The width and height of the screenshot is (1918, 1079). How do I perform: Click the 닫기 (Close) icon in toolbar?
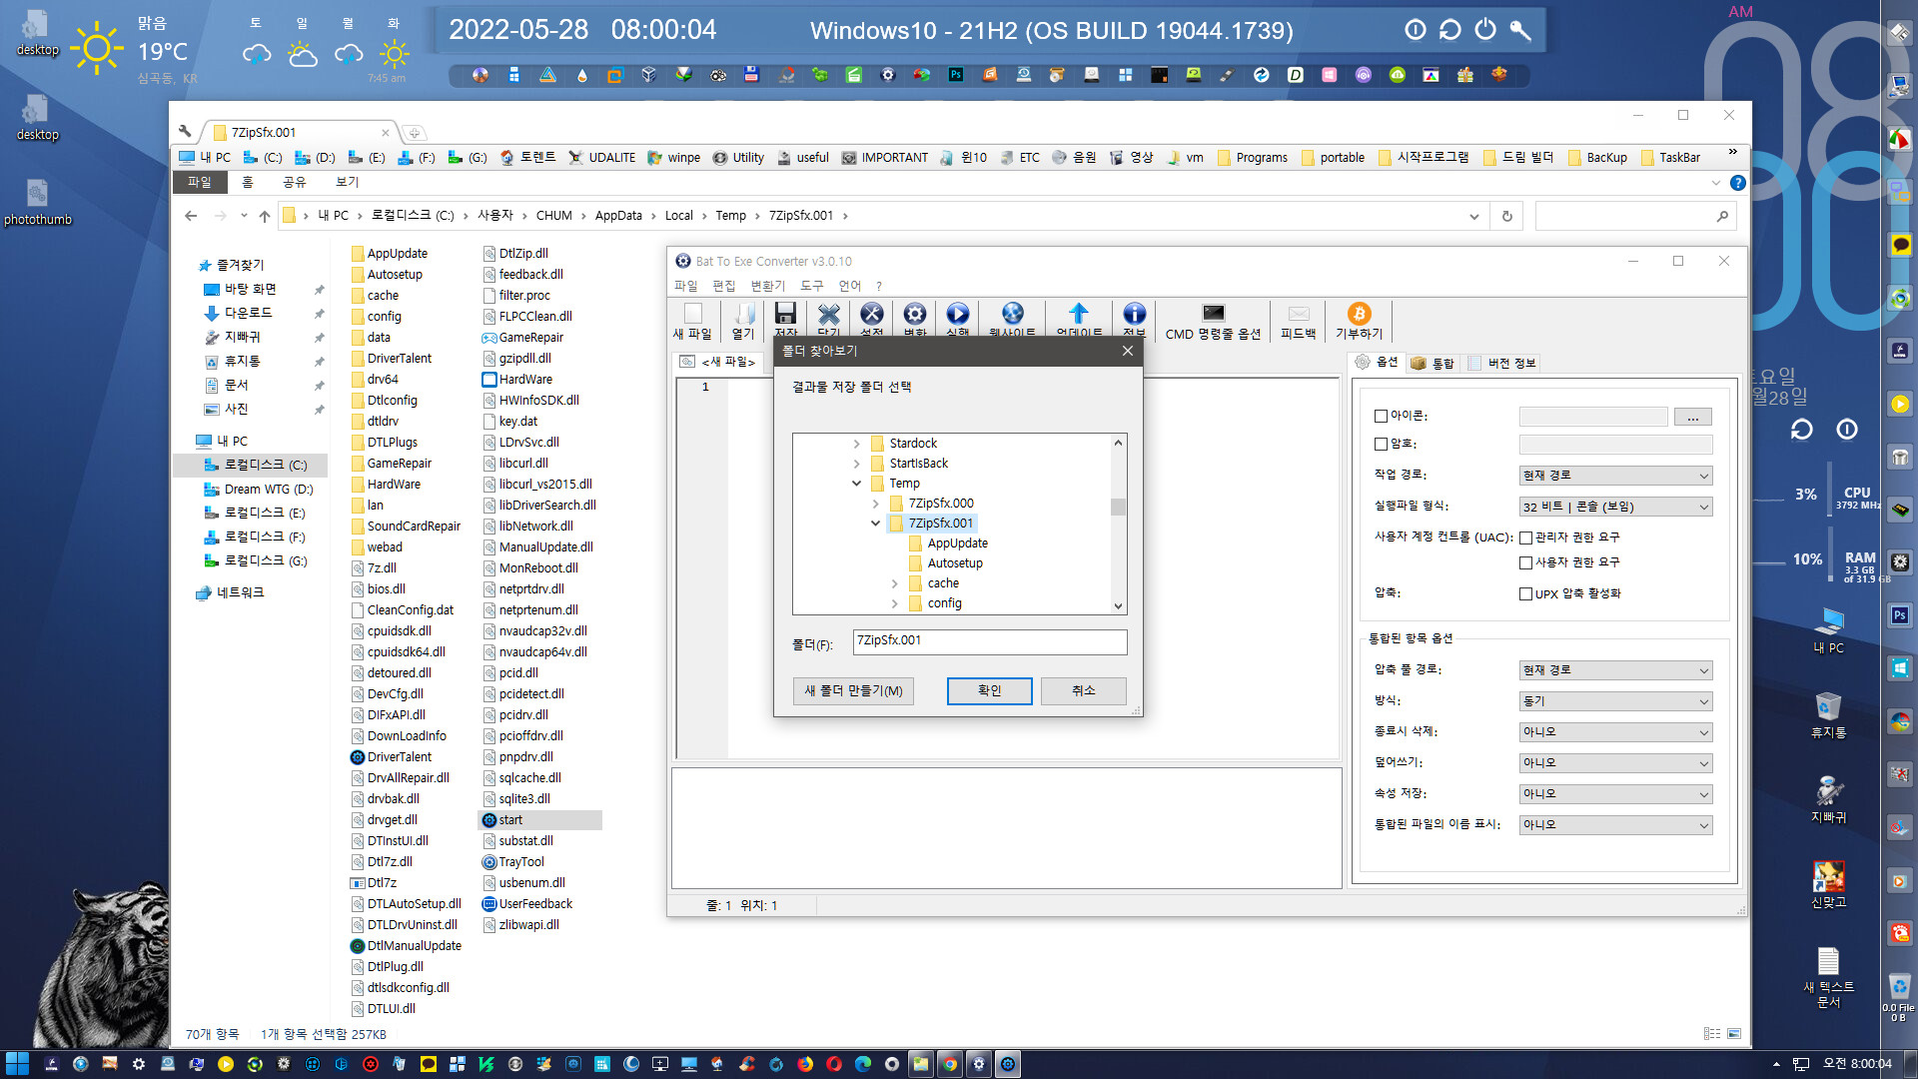(828, 322)
